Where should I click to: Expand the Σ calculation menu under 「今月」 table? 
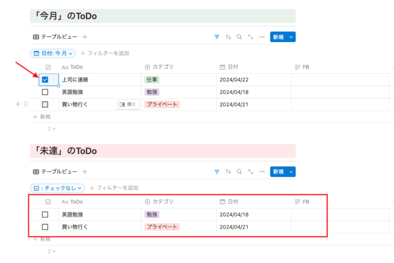[52, 129]
